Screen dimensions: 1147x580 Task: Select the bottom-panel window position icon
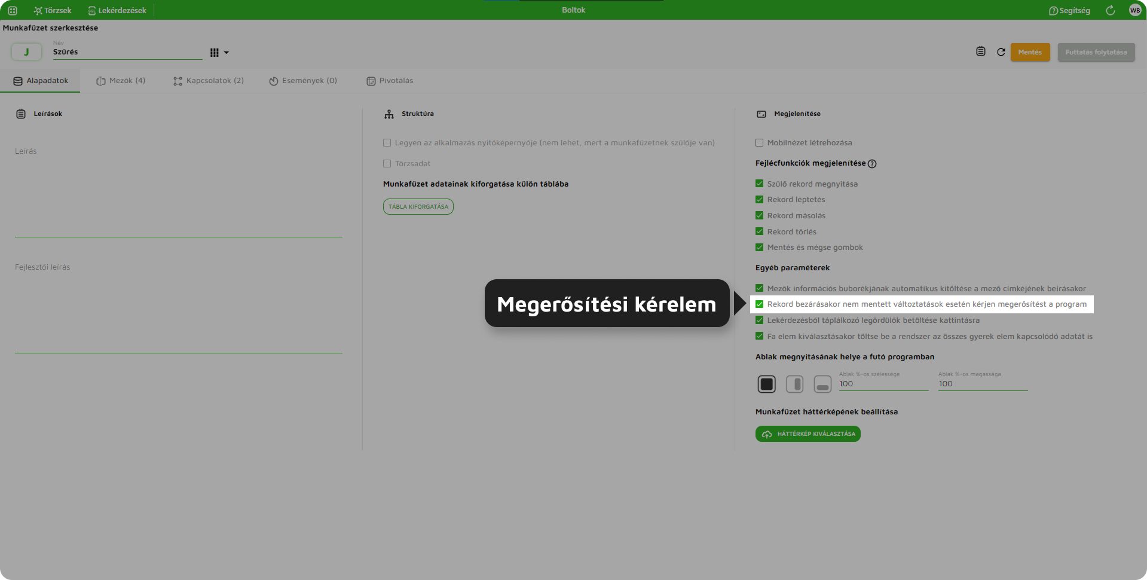pos(822,384)
